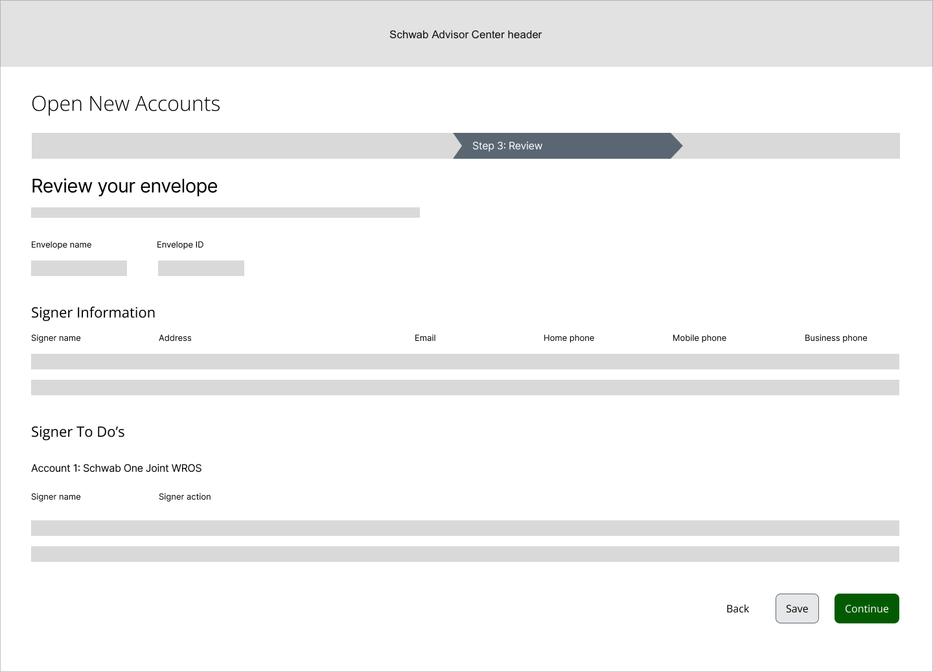Click Signer name column under Signer To Do's
Viewport: 933px width, 672px height.
(56, 496)
